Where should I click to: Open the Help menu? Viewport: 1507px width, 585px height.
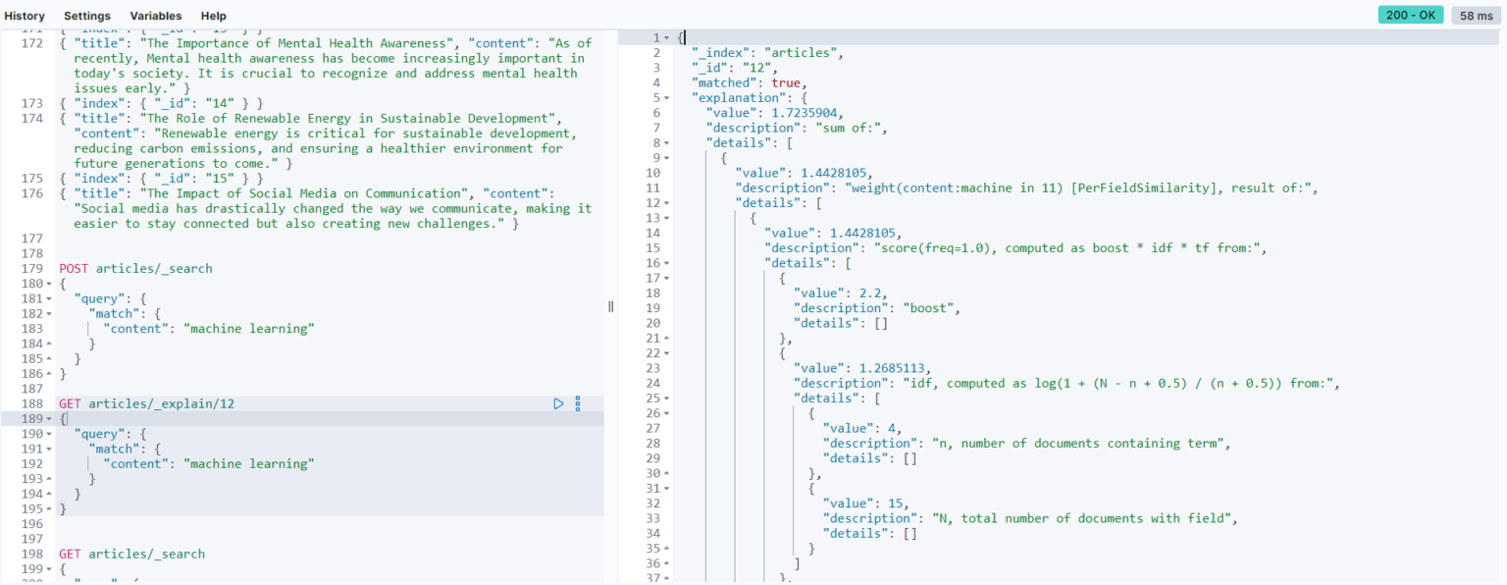214,15
